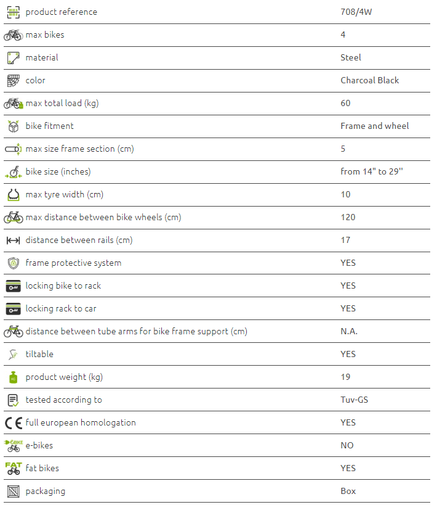Click the Tuv-GS tested value

[x=355, y=400]
